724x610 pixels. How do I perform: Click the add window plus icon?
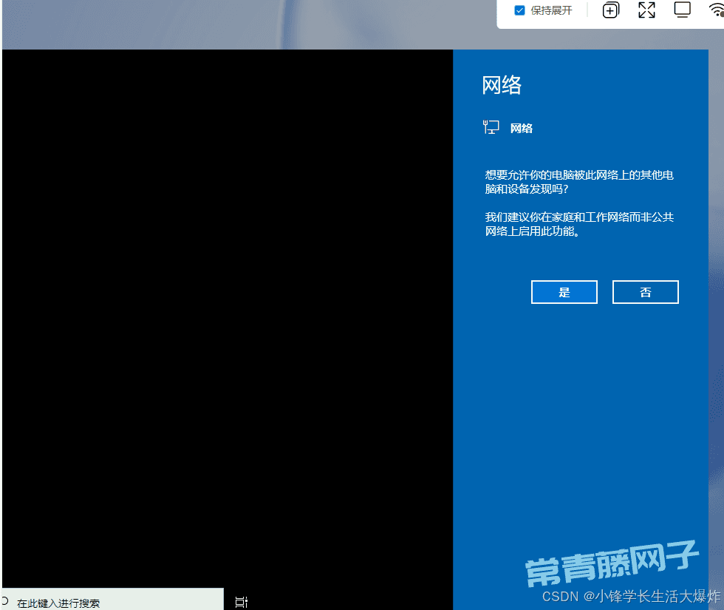pos(610,10)
